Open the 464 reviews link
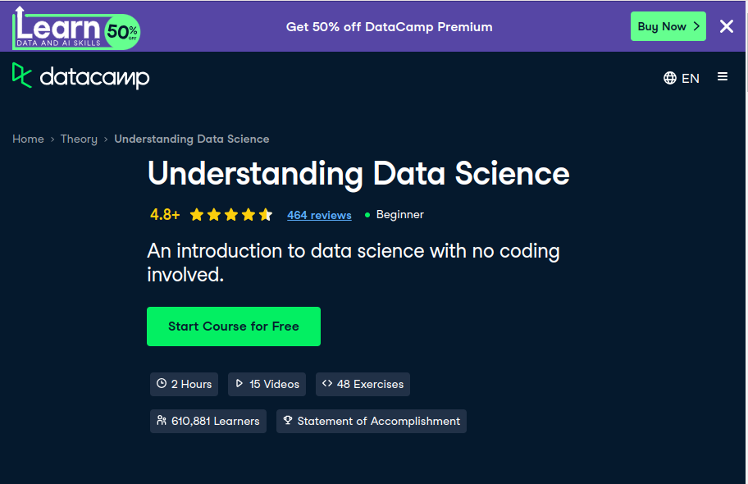Screen dimensions: 748x484 [x=319, y=215]
